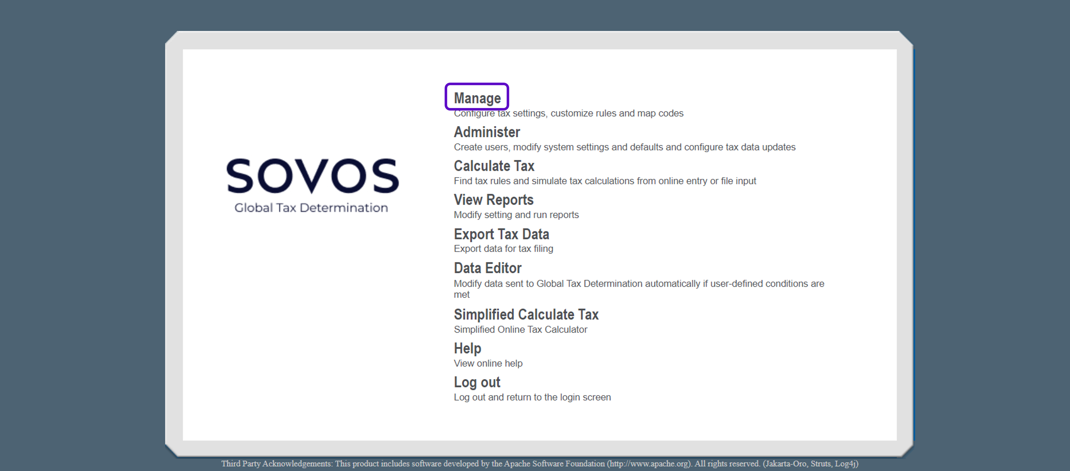
Task: Open the Help link
Action: point(467,348)
